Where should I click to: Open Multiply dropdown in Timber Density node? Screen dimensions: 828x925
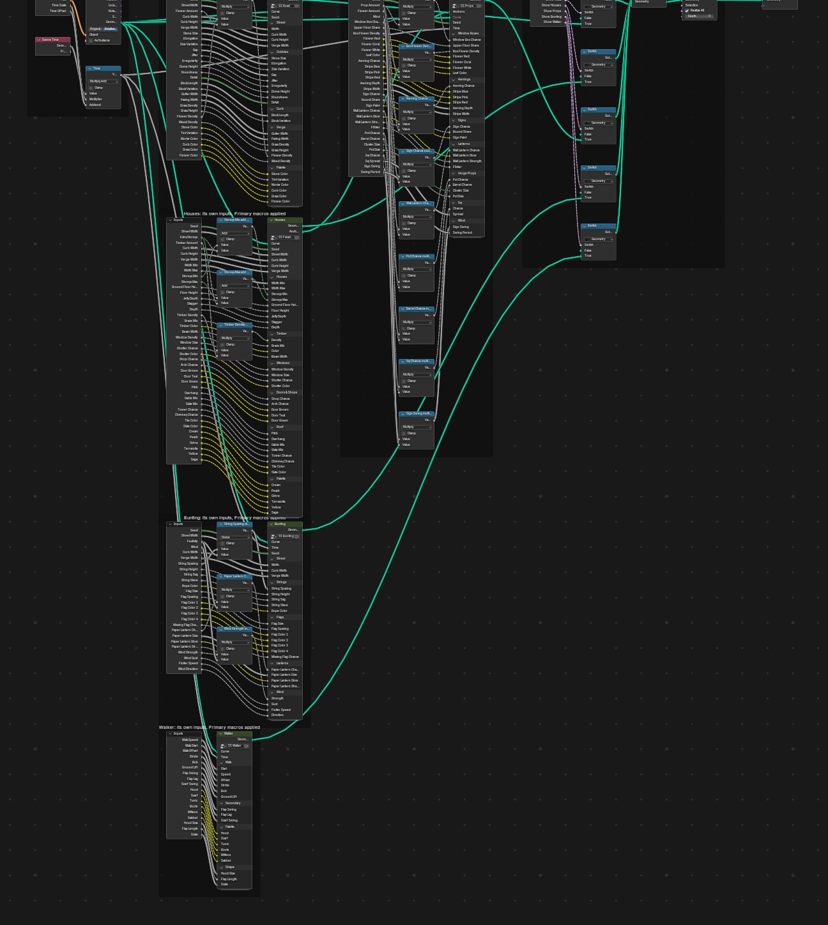pyautogui.click(x=234, y=338)
